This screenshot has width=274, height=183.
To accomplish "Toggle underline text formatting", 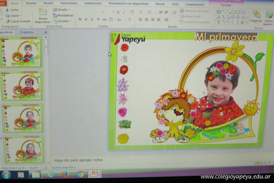I will 92,19.
